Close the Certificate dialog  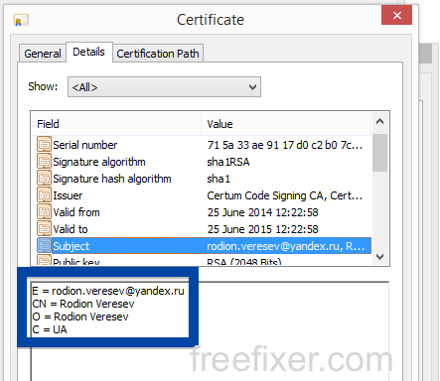(396, 16)
